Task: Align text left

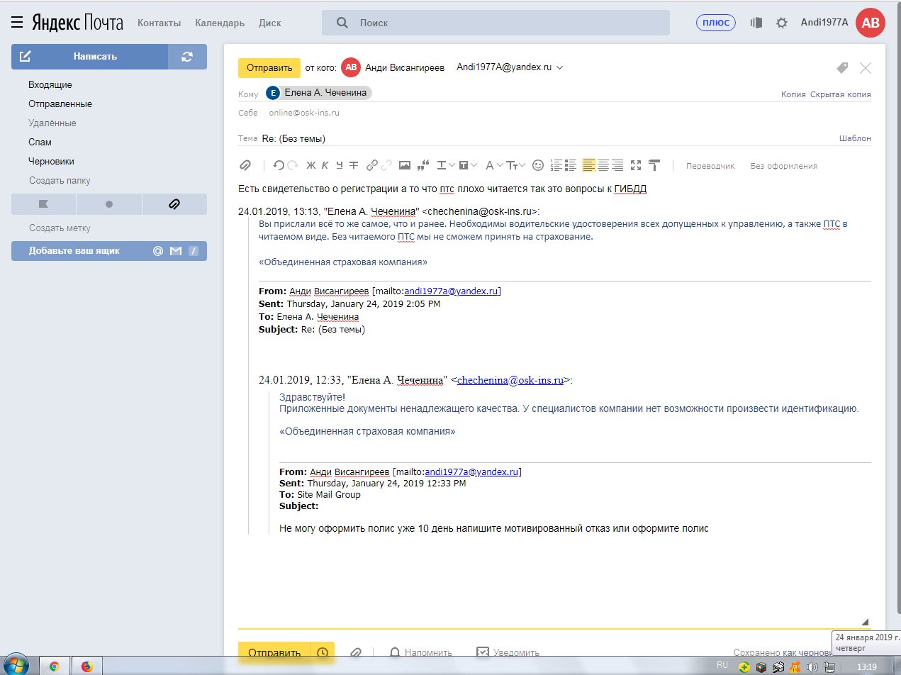Action: tap(589, 165)
